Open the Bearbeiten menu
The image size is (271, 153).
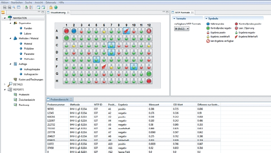(17, 2)
